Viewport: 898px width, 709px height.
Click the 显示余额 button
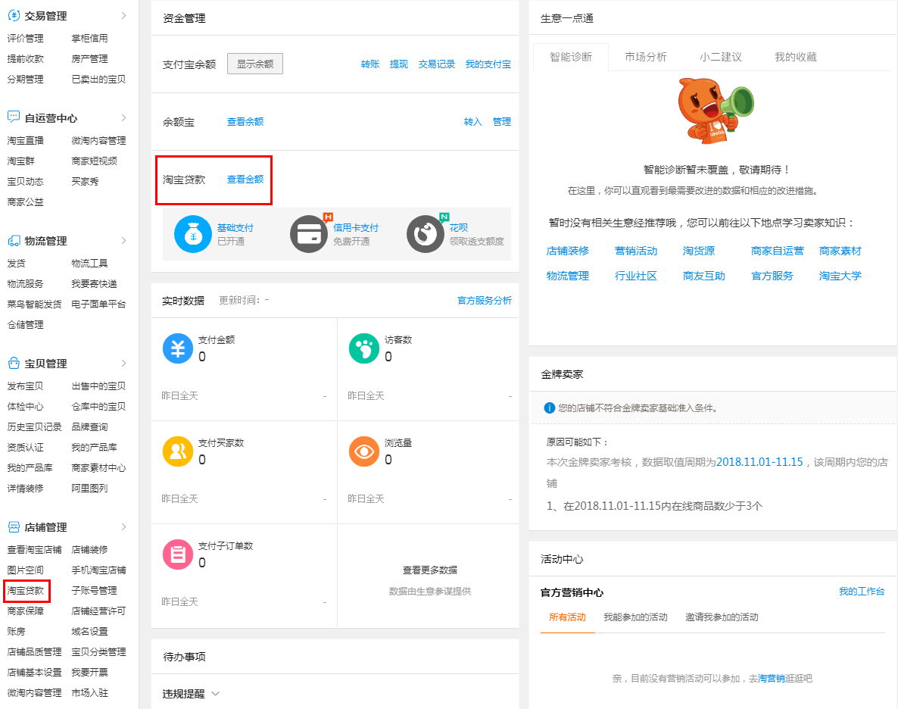pos(255,64)
